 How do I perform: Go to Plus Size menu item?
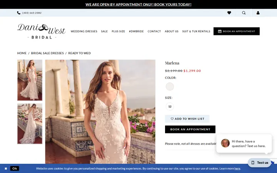pos(118,31)
